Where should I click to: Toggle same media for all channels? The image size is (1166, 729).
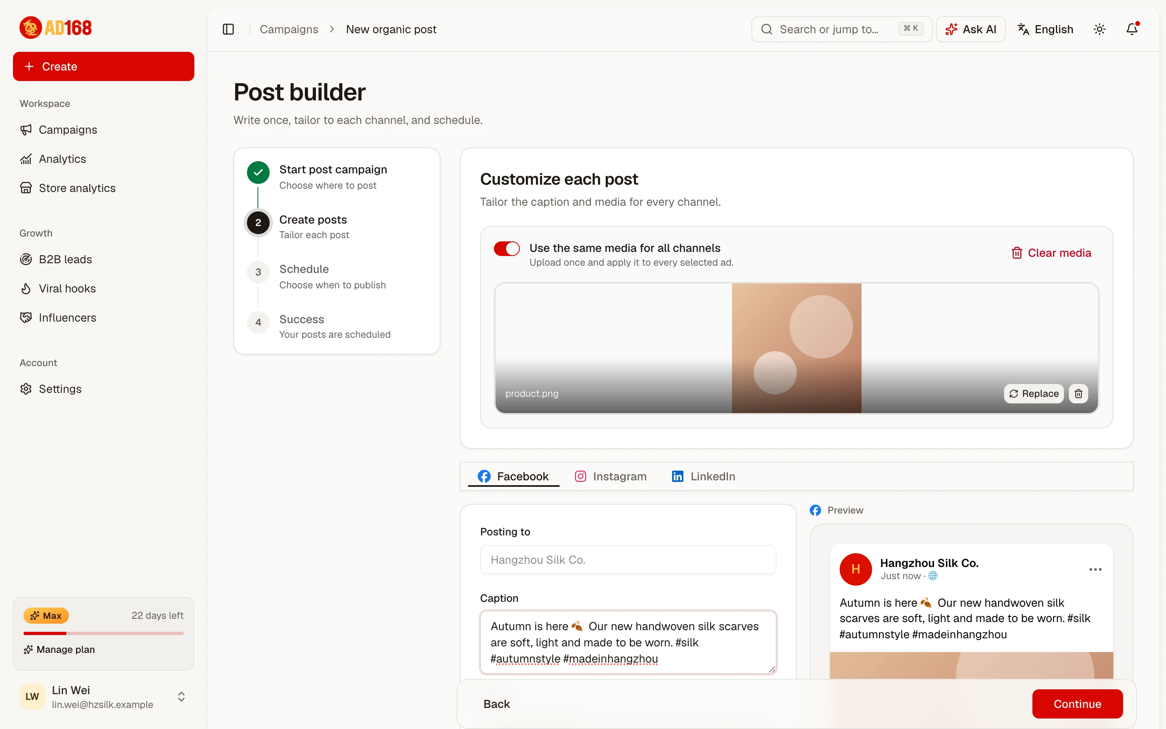click(506, 249)
